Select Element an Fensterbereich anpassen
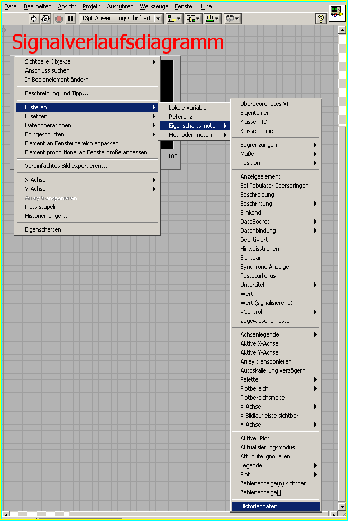Screen dimensions: 348x521 [x=87, y=143]
